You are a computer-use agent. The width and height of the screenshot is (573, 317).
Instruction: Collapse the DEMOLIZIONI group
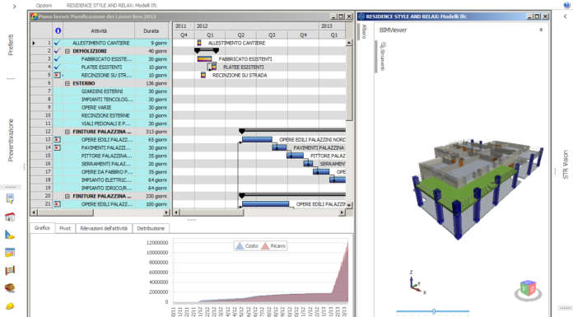point(68,51)
